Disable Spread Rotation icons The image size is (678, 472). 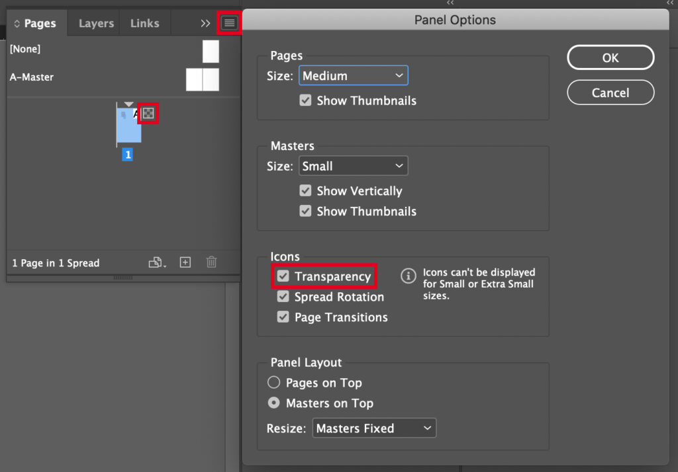pyautogui.click(x=283, y=297)
